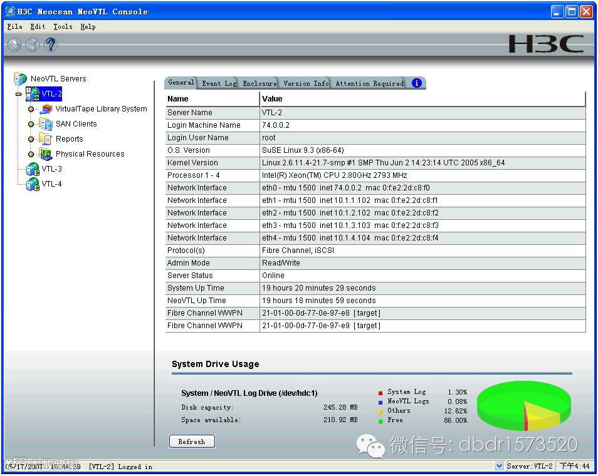Click the Server Name row
The height and width of the screenshot is (476, 598).
(x=375, y=113)
